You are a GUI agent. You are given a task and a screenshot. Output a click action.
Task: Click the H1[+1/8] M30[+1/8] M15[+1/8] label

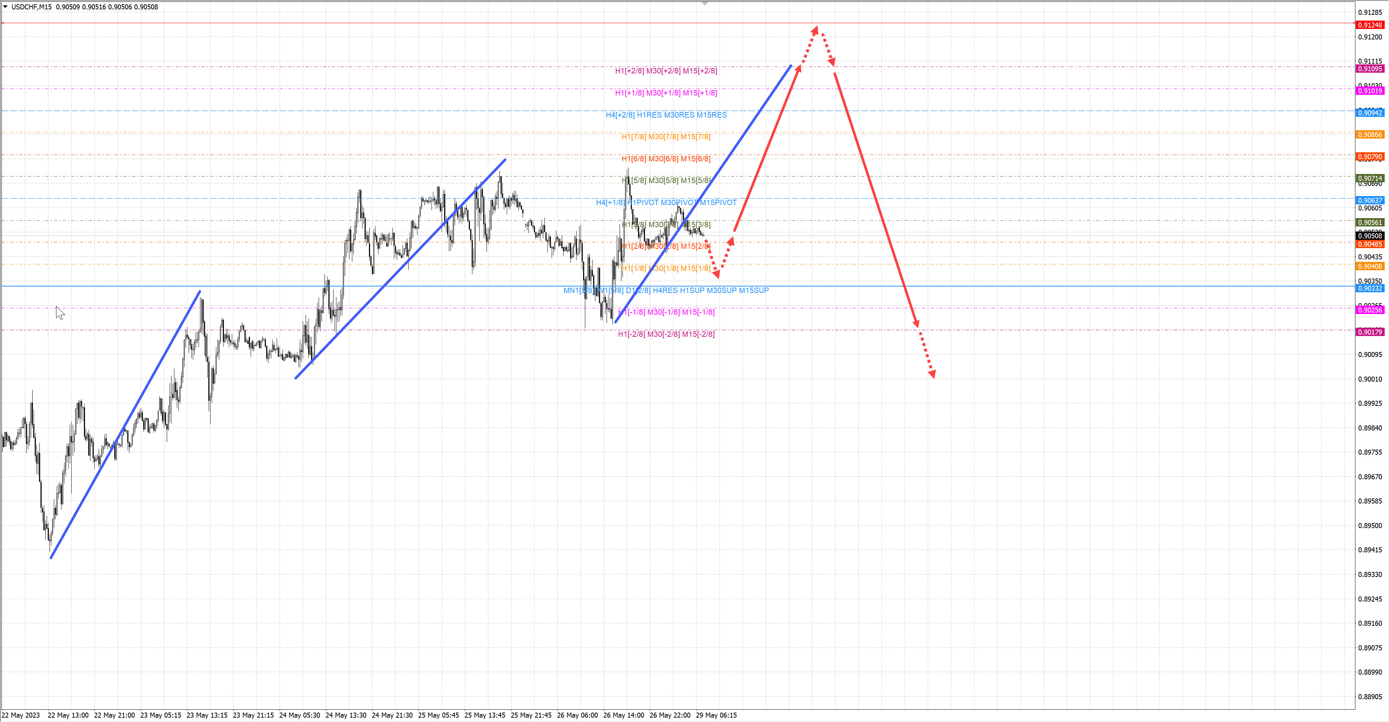click(666, 93)
